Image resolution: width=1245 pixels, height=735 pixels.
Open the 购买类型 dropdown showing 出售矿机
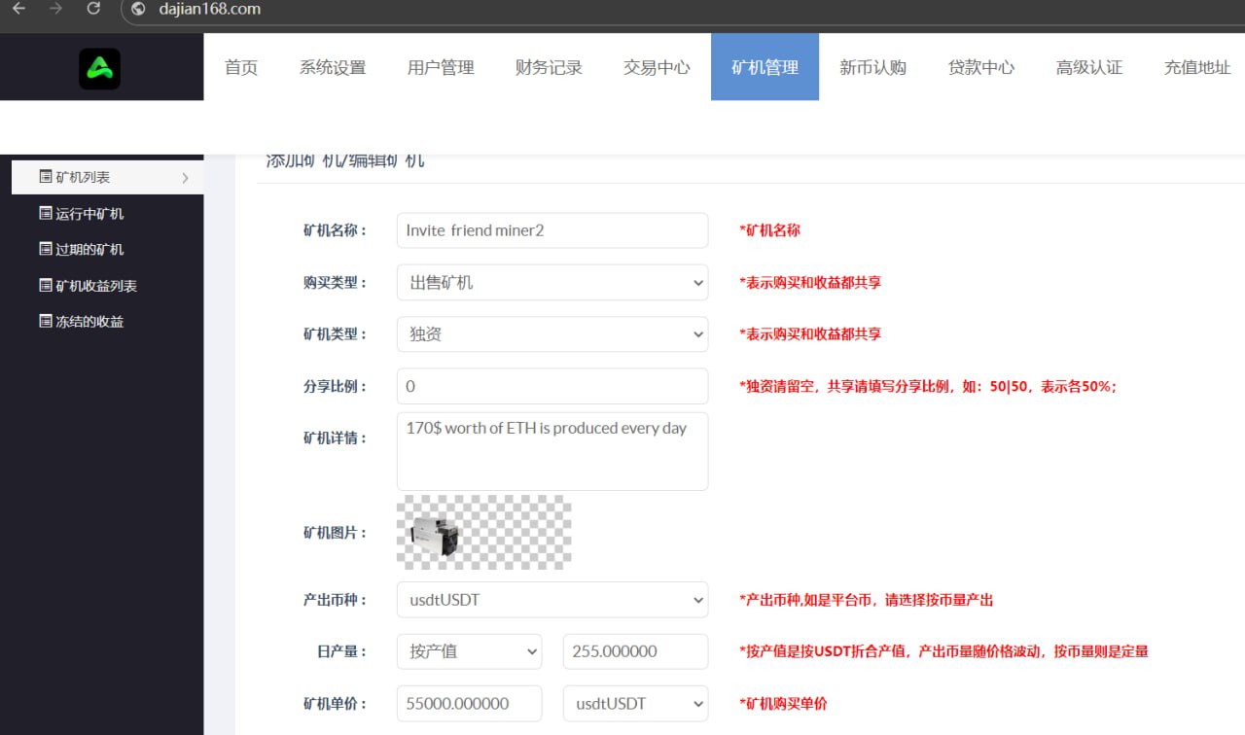(x=552, y=283)
